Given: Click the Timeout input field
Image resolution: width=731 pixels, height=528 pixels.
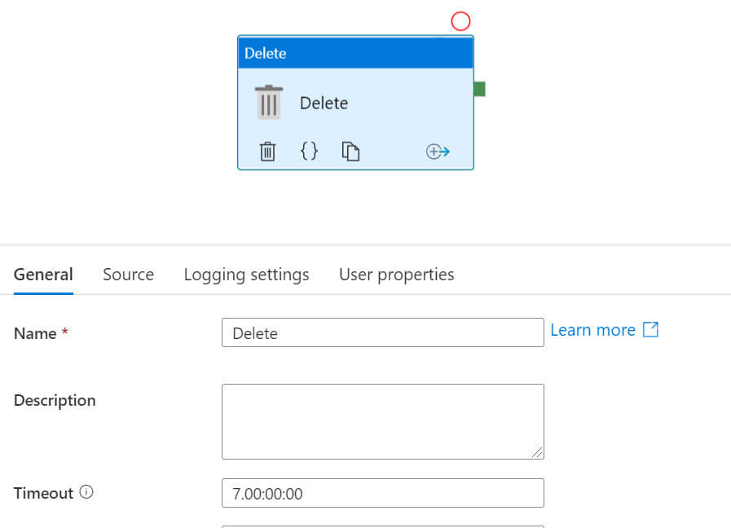Looking at the screenshot, I should [x=382, y=493].
